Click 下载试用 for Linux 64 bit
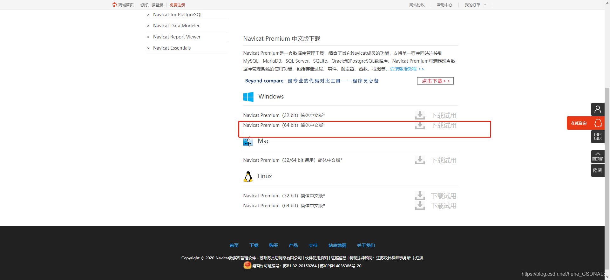Image resolution: width=610 pixels, height=280 pixels. tap(444, 206)
